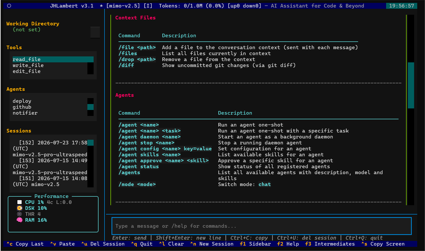Open session [151] mimo-v2.5
Viewport: 425px width, 251px height.
50,181
